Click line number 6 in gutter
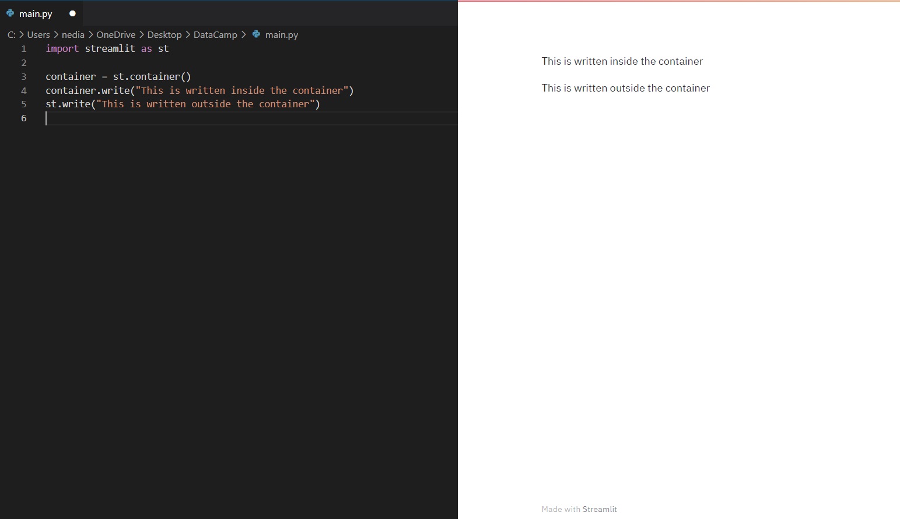This screenshot has width=900, height=519. 24,118
